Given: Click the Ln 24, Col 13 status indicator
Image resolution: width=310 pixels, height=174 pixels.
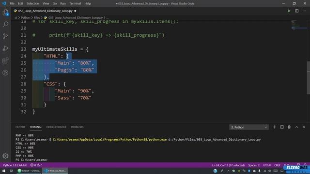Looking at the screenshot, I should [228, 165].
